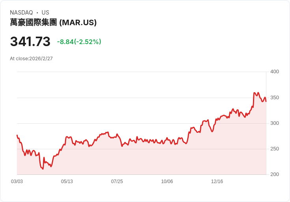This screenshot has height=202, width=290.
Task: Select the 400 y-axis price label
Action: coord(275,72)
